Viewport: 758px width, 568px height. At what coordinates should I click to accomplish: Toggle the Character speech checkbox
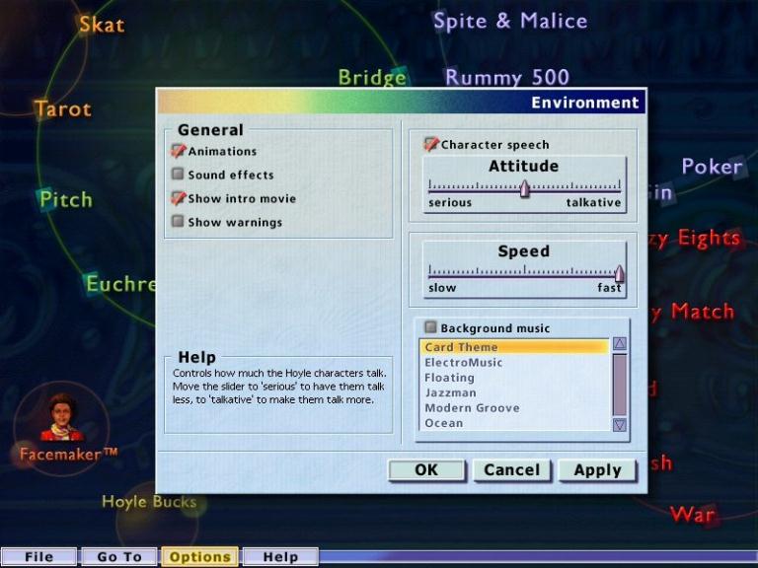431,144
